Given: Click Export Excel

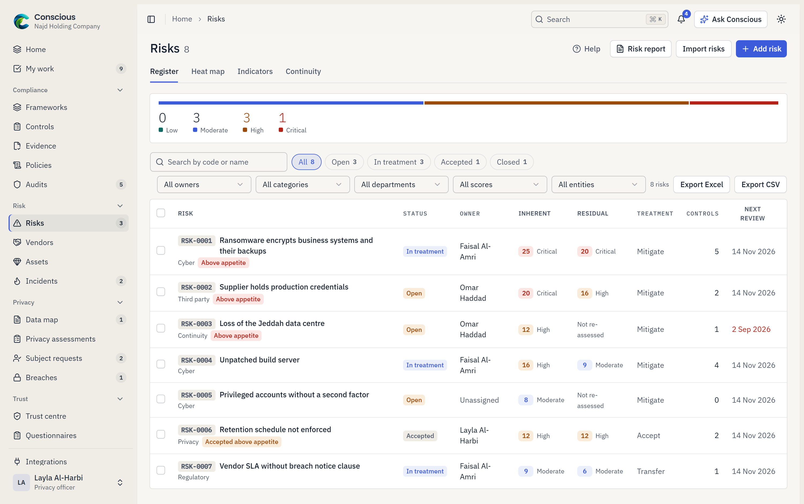Looking at the screenshot, I should [x=701, y=185].
